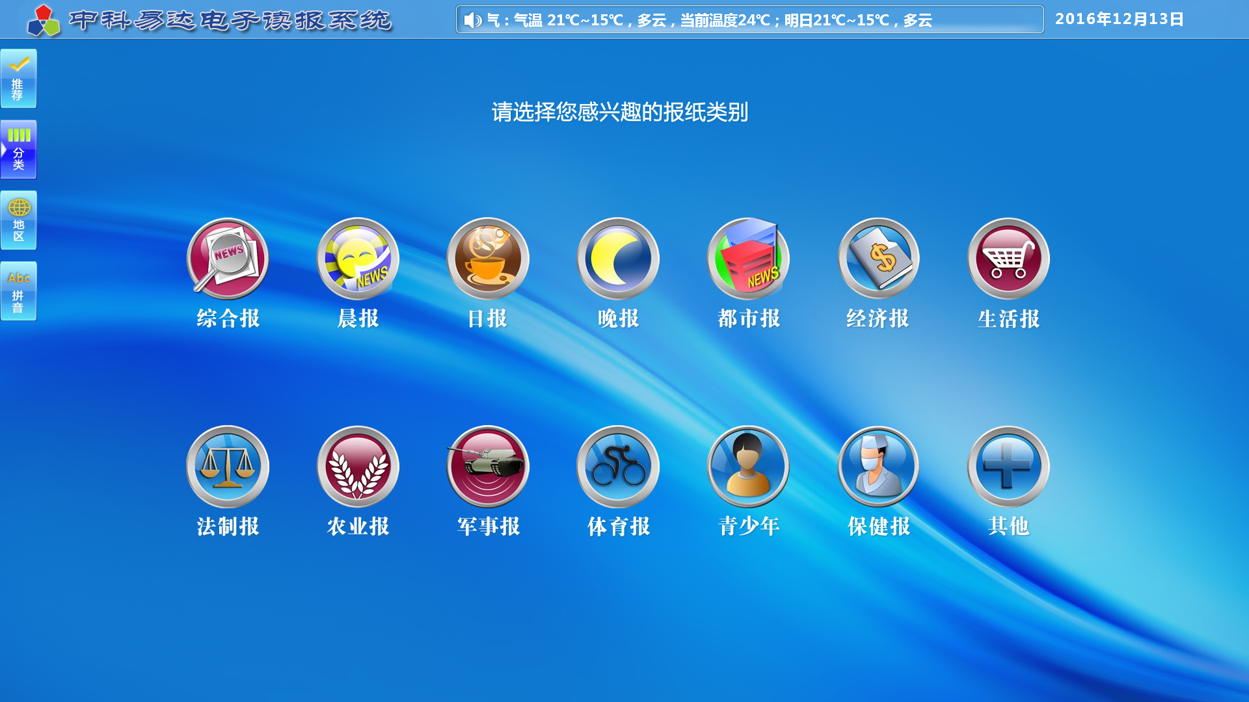Switch to the 推荐 recommended tab
The image size is (1249, 702).
click(18, 79)
